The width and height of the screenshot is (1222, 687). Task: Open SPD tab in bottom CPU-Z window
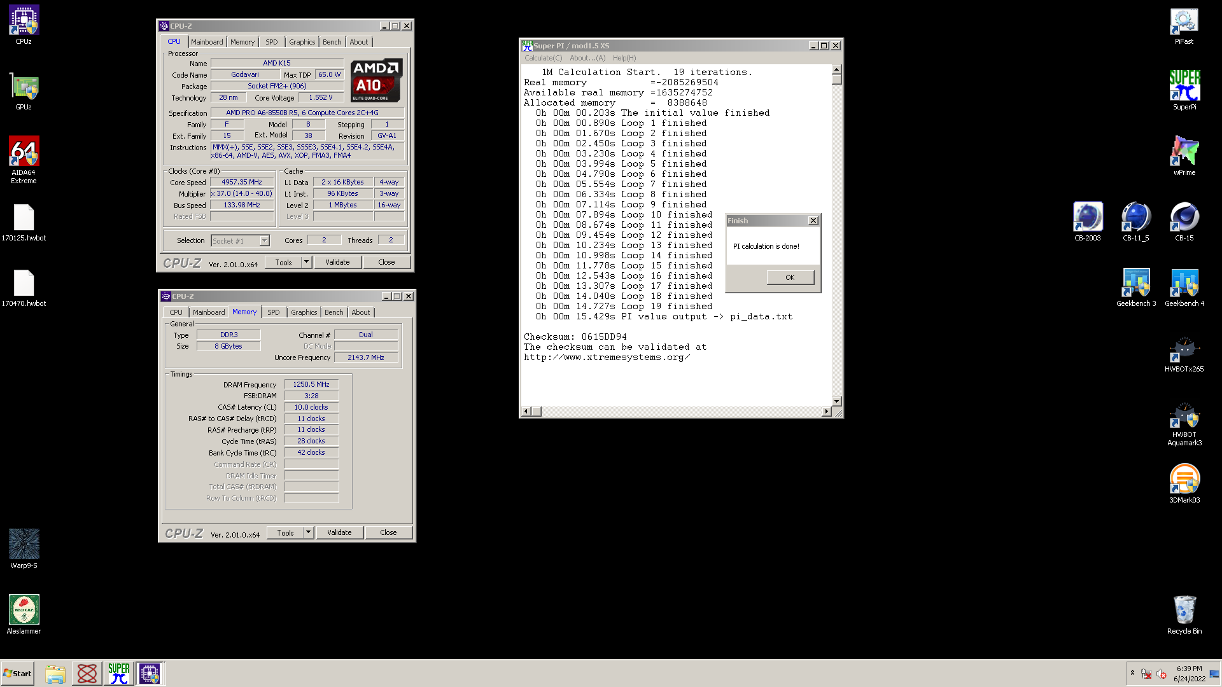(274, 312)
